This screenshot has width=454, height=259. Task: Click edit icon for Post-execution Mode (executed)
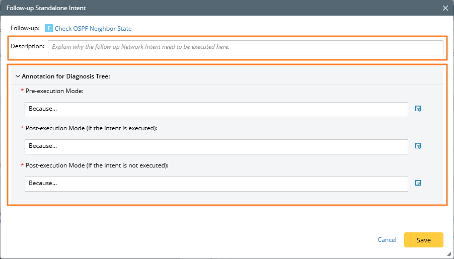tap(418, 146)
